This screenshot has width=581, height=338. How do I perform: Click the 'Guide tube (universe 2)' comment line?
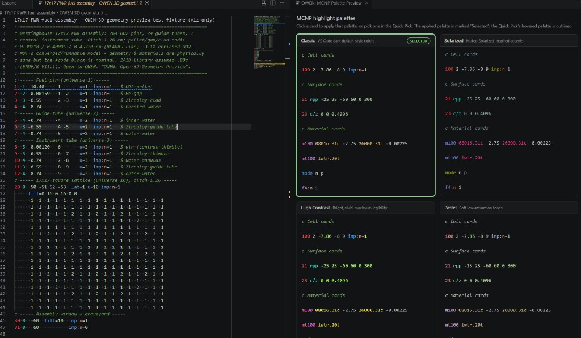tap(65, 113)
